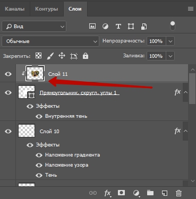The height and width of the screenshot is (199, 196).
Task: Hide the Слой 10 layer
Action: pyautogui.click(x=8, y=131)
